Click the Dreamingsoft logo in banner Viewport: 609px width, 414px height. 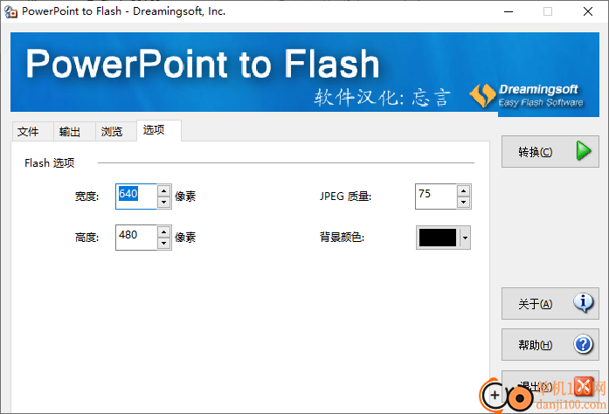click(x=527, y=95)
